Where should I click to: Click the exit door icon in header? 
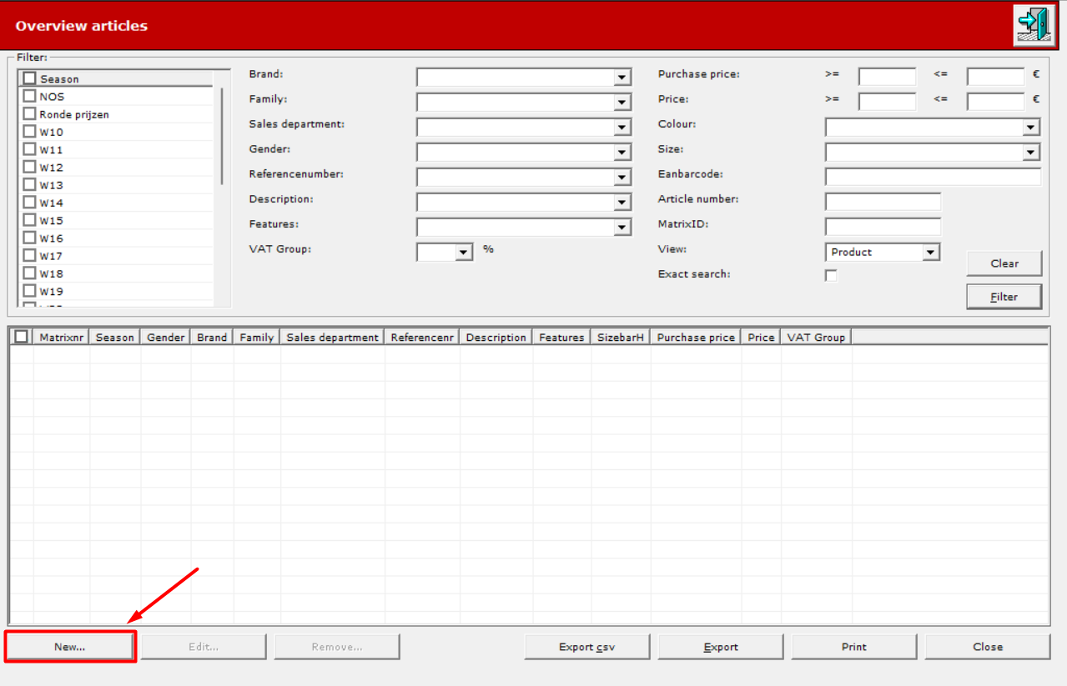tap(1034, 26)
